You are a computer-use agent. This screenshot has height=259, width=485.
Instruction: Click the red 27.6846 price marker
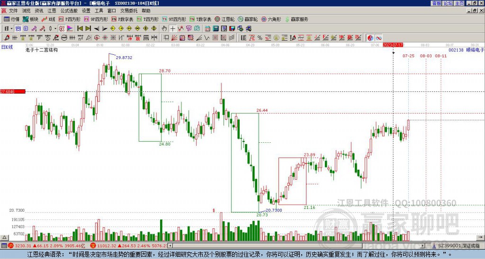13,92
